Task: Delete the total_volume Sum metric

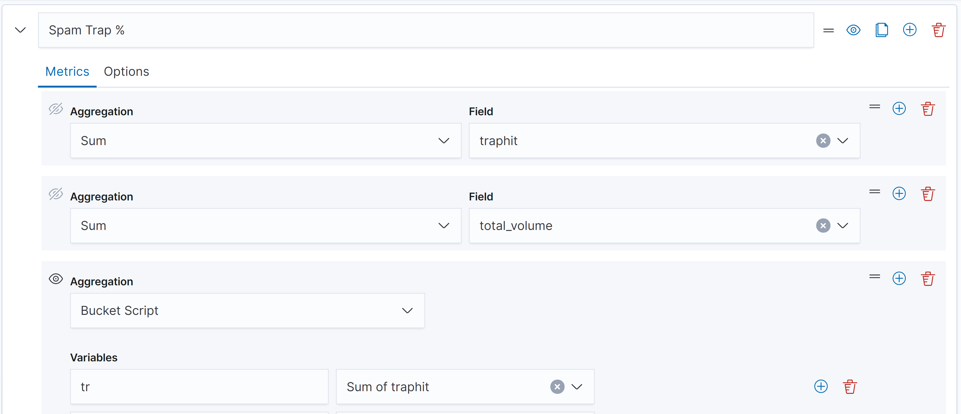Action: coord(927,194)
